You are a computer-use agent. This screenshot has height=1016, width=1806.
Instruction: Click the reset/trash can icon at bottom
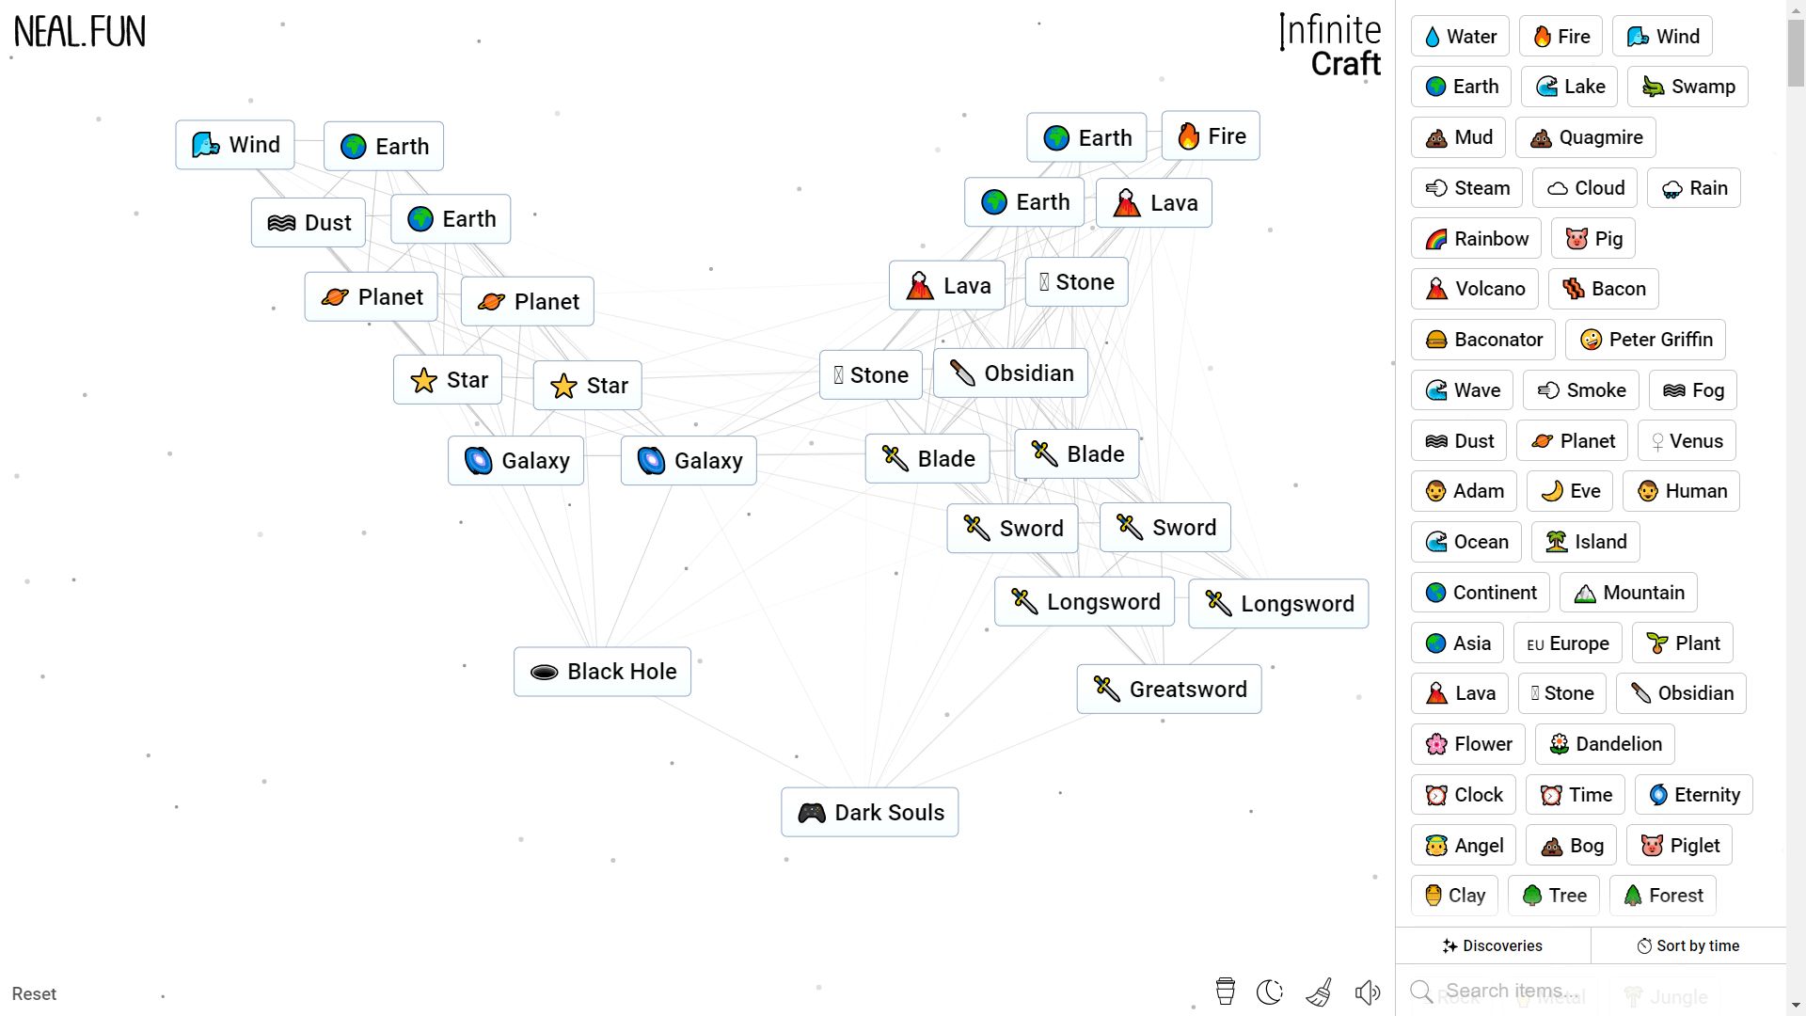coord(1225,992)
